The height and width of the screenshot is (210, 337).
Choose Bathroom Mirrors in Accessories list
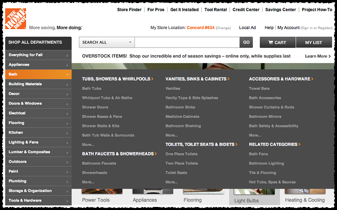click(265, 117)
